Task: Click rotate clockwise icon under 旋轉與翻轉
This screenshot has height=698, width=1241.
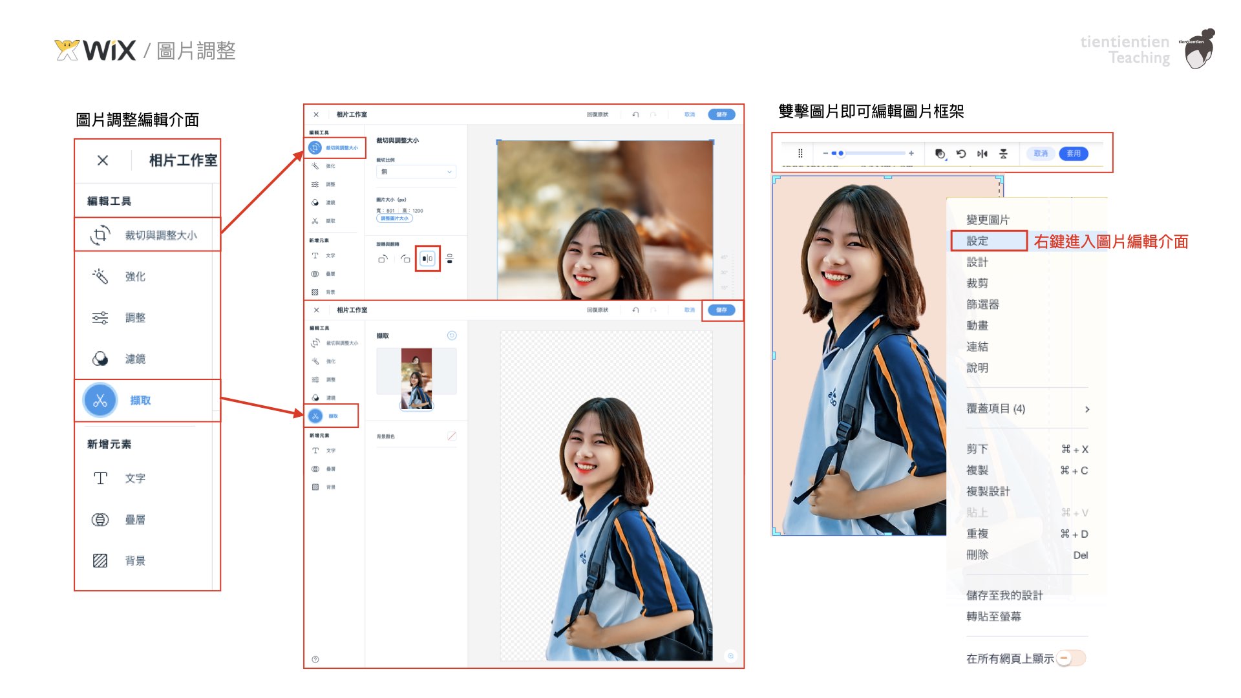Action: (x=405, y=259)
